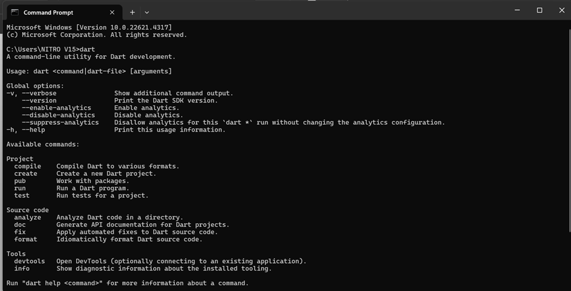Click the 'dart help <command>' hint line
This screenshot has height=291, width=571.
[x=127, y=283]
